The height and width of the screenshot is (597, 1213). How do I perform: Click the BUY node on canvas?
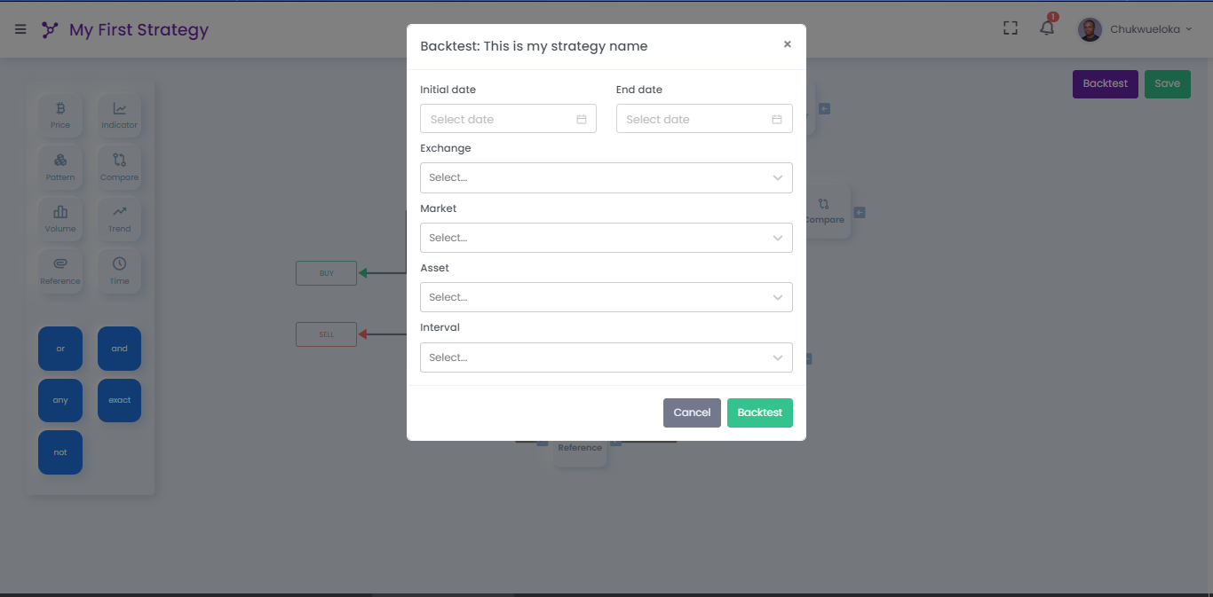(326, 273)
